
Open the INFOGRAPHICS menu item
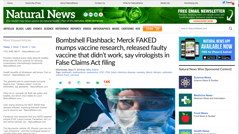click(102, 29)
